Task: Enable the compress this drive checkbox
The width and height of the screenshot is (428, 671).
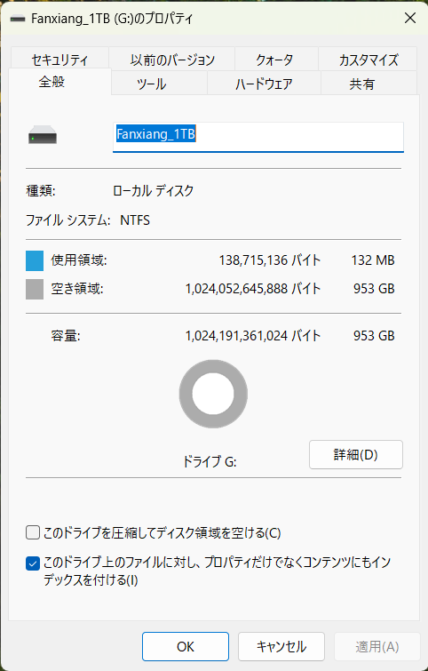Action: [33, 532]
